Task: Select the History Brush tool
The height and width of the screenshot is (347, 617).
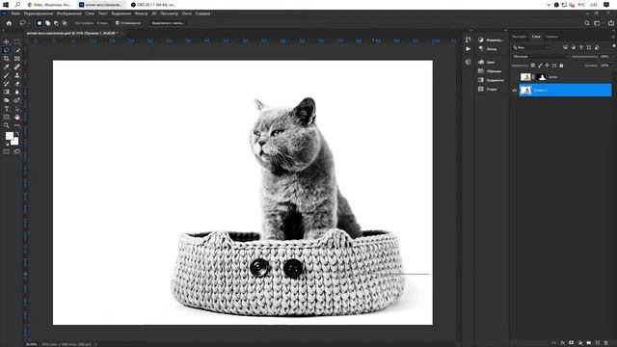Action: [7, 84]
